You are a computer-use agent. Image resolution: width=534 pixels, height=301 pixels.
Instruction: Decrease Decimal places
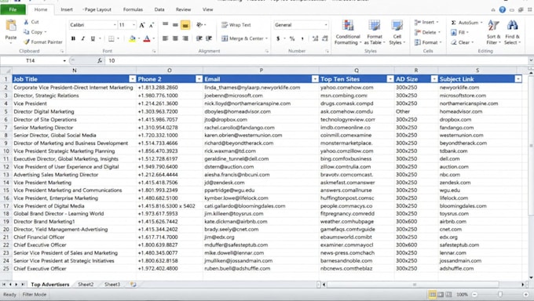(325, 38)
